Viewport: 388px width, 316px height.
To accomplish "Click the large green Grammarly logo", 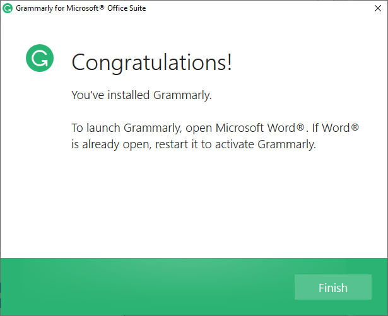I will (x=40, y=58).
